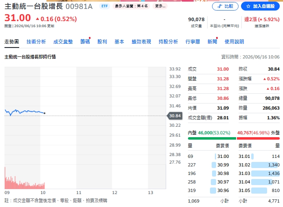Image resolution: width=283 pixels, height=207 pixels.
Task: Click the 31.04 ask price
Action: [244, 182]
